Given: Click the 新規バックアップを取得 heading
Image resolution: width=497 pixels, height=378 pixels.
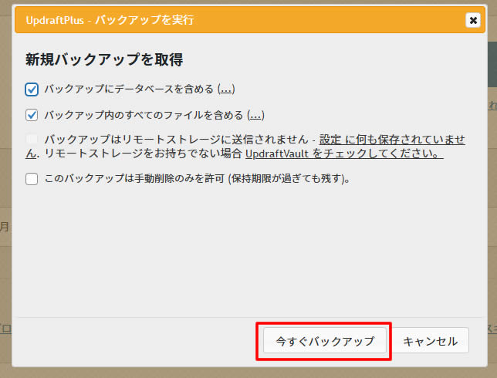Looking at the screenshot, I should point(104,59).
